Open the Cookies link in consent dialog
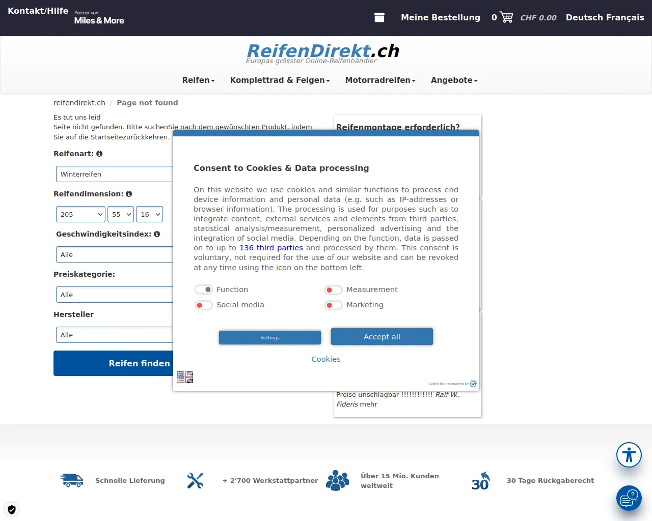 click(326, 359)
